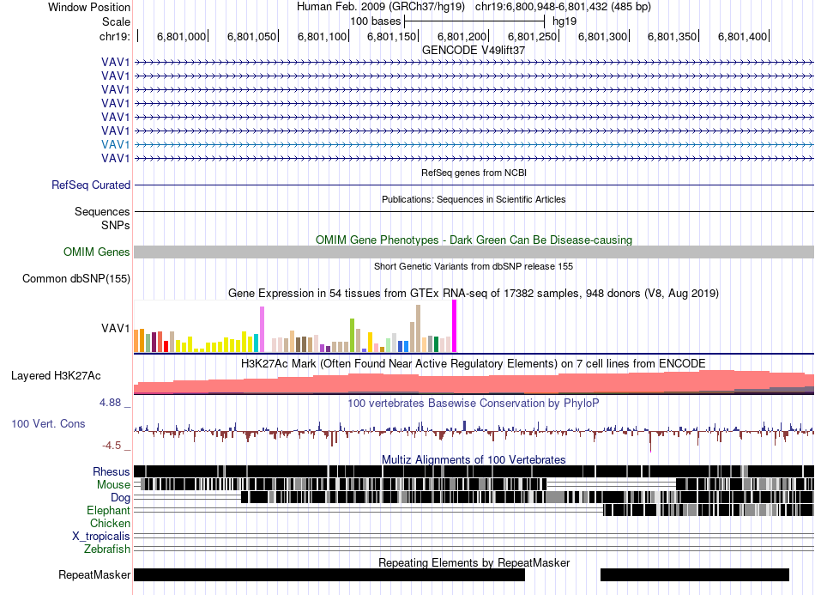Click the RefSeq Curated label
The width and height of the screenshot is (815, 595).
click(91, 185)
